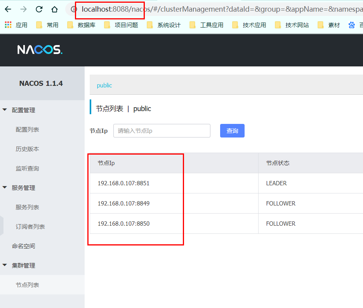Collapse the 服务管理 menu arrow
Viewport: 363px width, 308px height.
(x=5, y=187)
